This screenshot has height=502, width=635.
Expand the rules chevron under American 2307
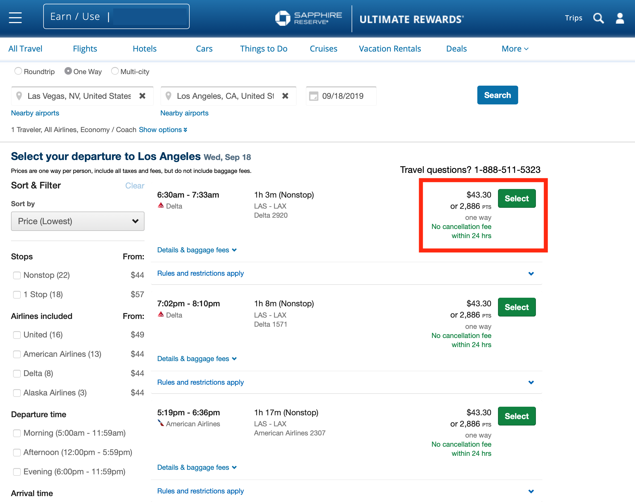[531, 492]
